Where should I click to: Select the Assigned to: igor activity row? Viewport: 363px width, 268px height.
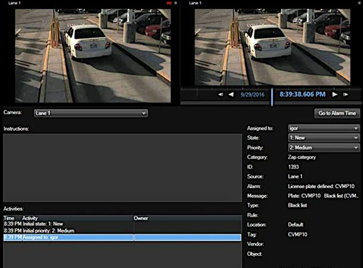coord(122,238)
